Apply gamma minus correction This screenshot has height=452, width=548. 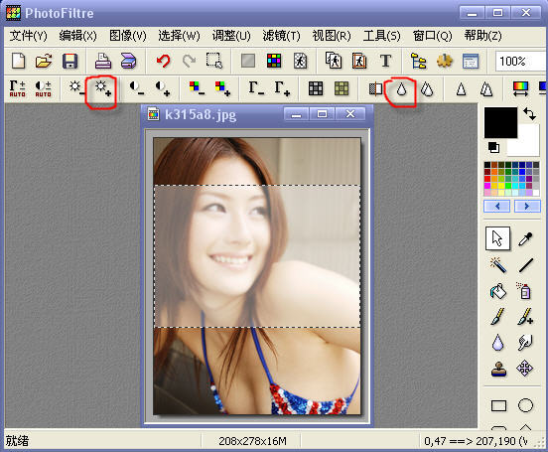pyautogui.click(x=256, y=88)
